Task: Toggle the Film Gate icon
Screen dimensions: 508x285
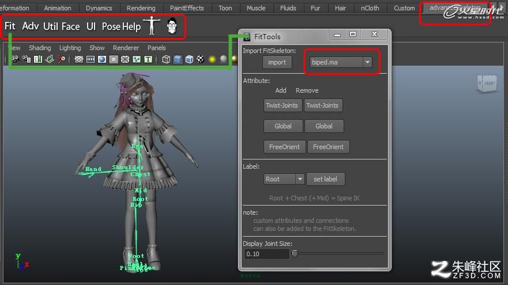Action: tap(91, 59)
